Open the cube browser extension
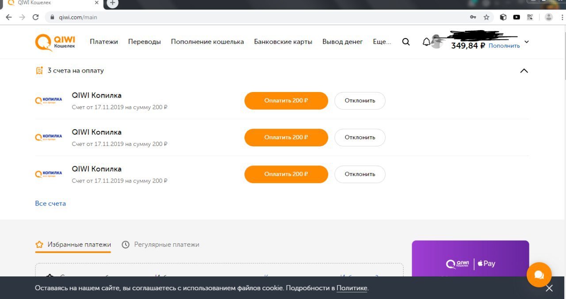Viewport: 566px width, 299px height. [x=503, y=17]
